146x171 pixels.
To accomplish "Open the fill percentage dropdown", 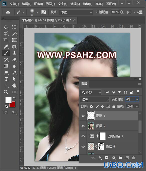I will coord(137,106).
